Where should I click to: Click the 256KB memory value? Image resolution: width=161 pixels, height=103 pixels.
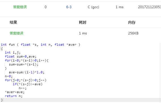[x=133, y=33]
